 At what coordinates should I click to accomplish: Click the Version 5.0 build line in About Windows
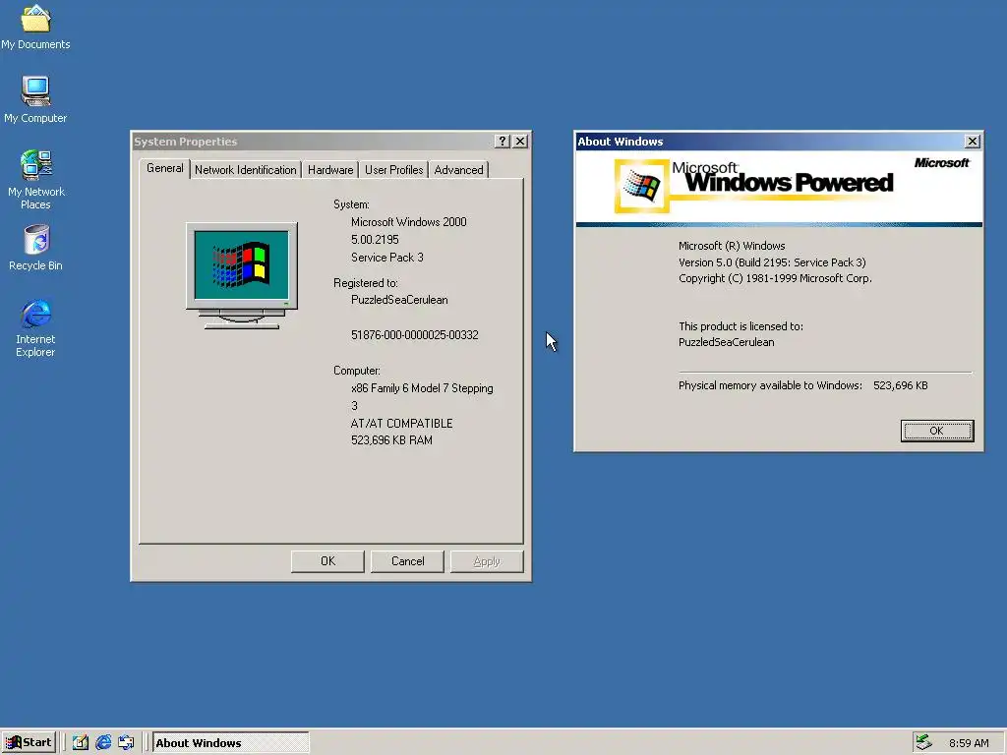[x=772, y=262]
